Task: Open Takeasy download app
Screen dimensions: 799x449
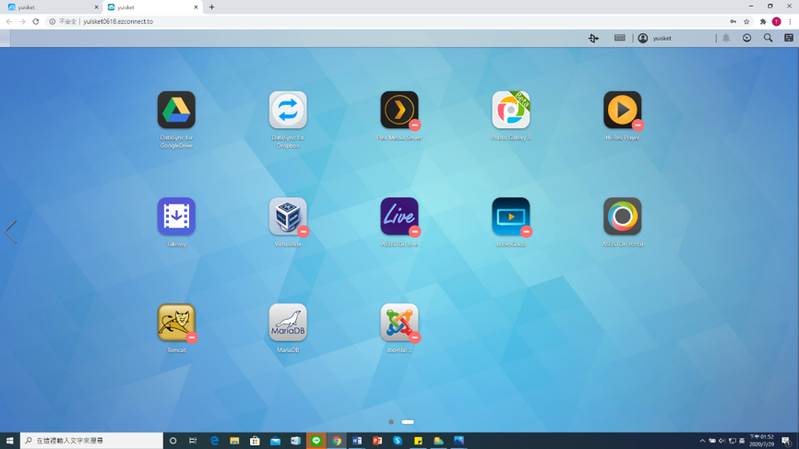Action: [176, 217]
